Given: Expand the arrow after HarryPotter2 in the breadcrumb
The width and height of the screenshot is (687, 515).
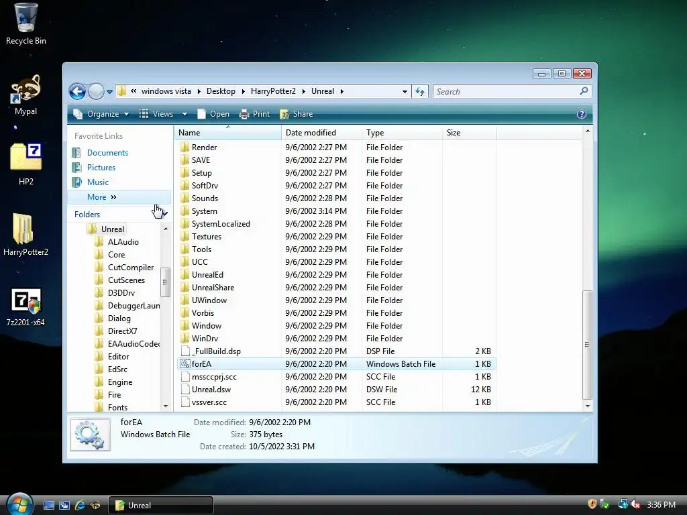Looking at the screenshot, I should [304, 91].
